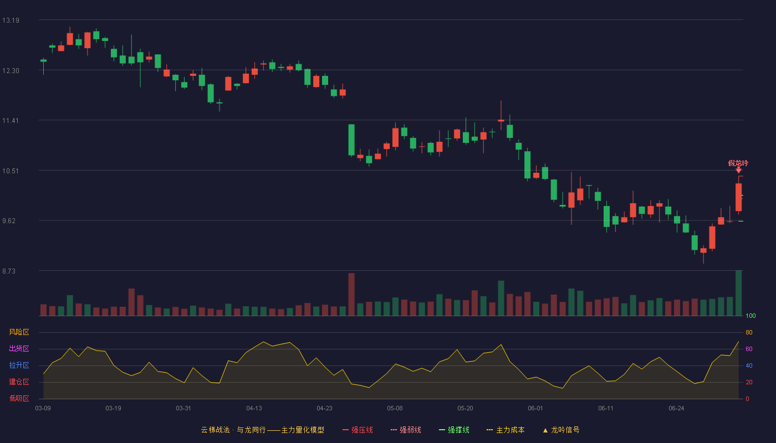Click the orange 80 indicator scale value
Viewport: 776px width, 443px height.
(749, 332)
